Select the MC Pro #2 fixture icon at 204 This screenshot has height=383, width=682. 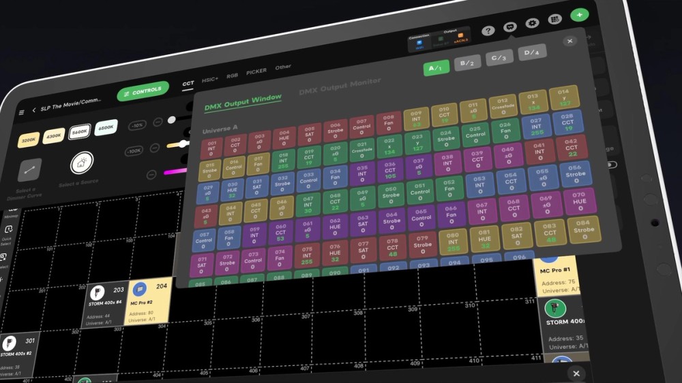point(140,289)
